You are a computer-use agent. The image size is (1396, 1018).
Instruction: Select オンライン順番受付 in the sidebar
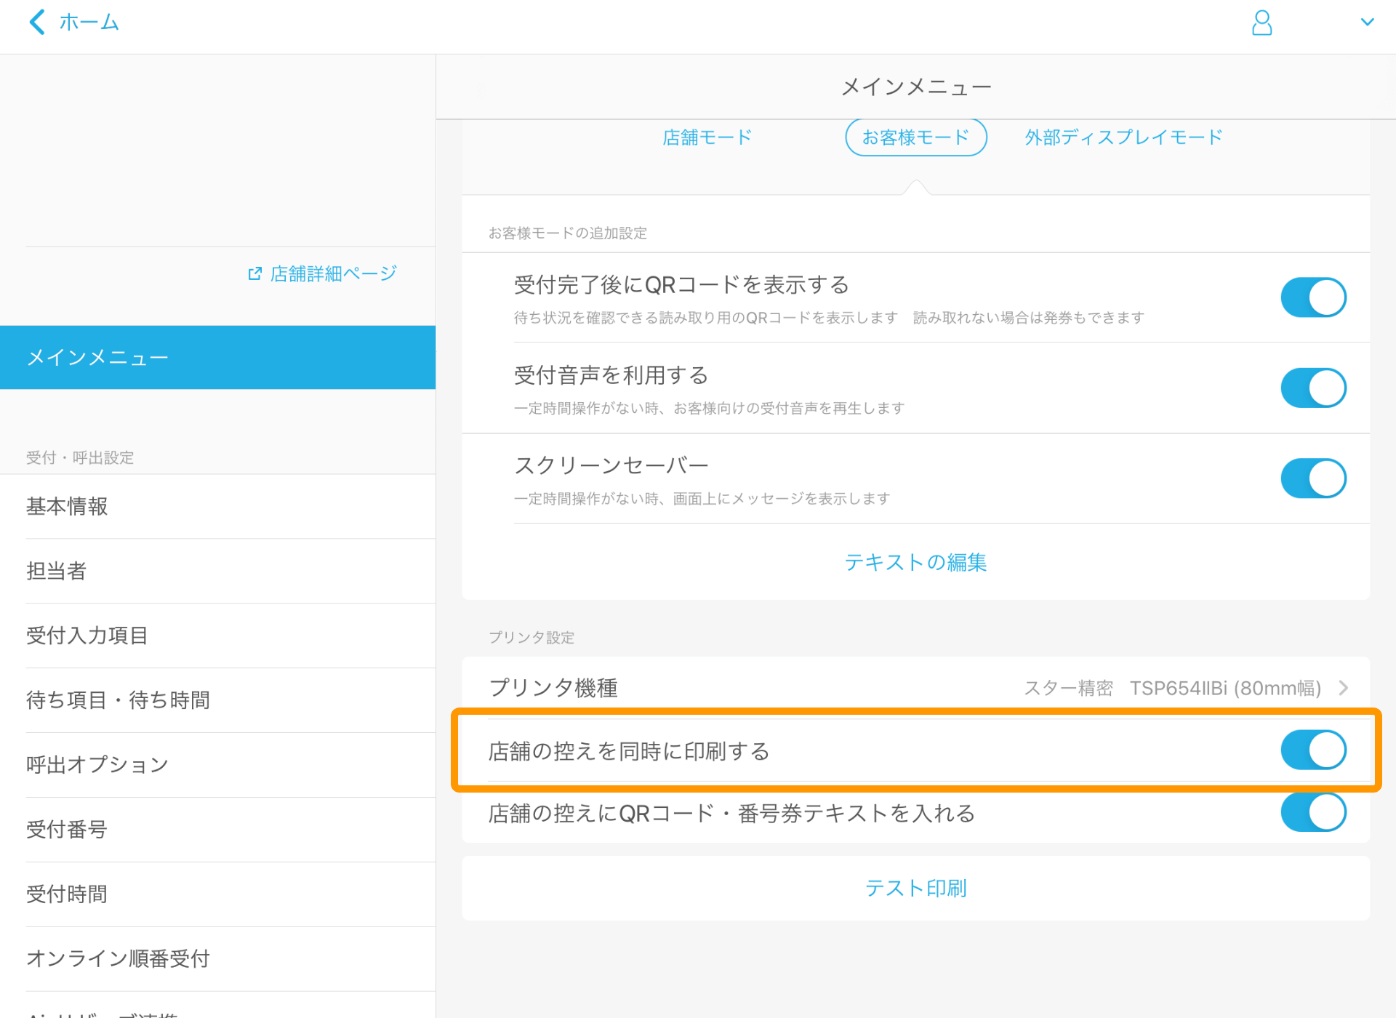click(117, 958)
